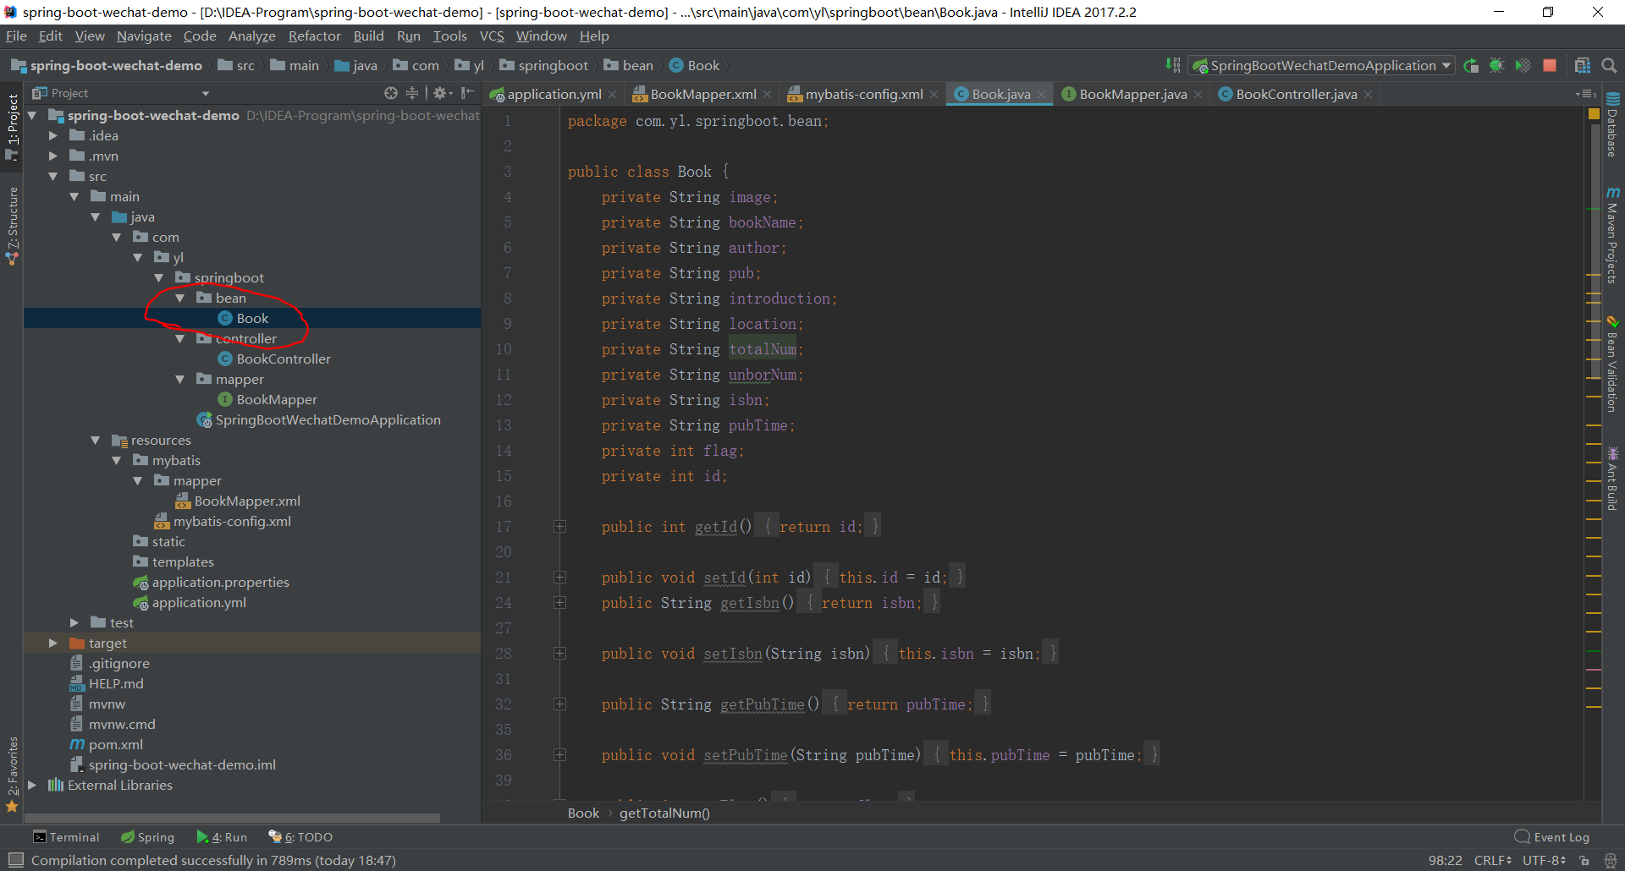Screen dimensions: 1625x871
Task: Collapse all in Project panel
Action: pos(412,93)
